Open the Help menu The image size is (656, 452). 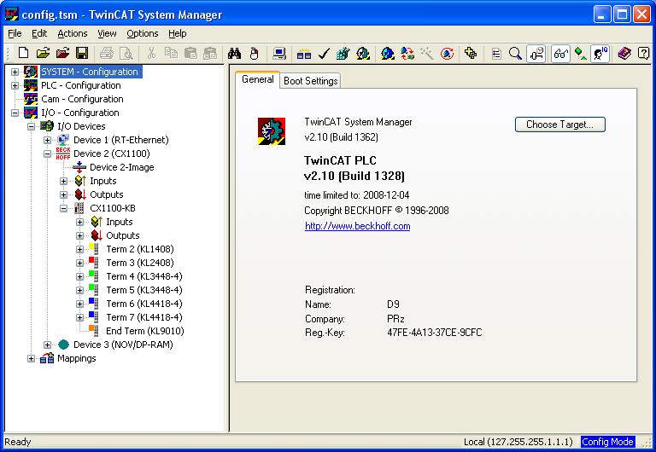[x=178, y=33]
